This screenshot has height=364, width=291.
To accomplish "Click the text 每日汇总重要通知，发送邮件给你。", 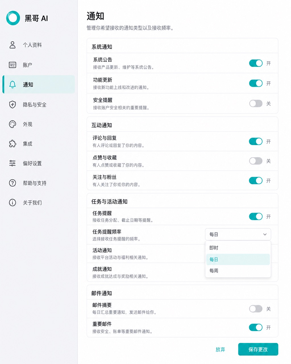I will click(124, 312).
